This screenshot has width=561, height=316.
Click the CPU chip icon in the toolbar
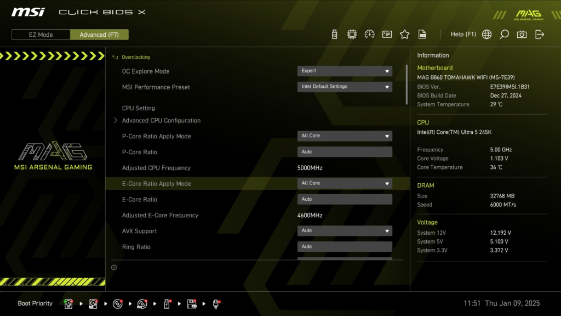[352, 34]
